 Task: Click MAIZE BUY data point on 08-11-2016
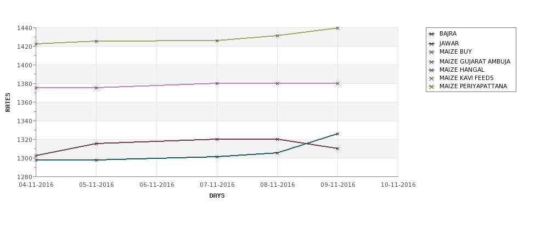point(278,36)
